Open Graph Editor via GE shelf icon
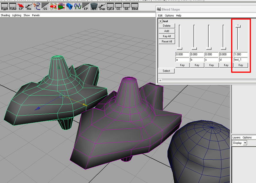Image resolution: width=256 pixels, height=183 pixels. pos(127,6)
